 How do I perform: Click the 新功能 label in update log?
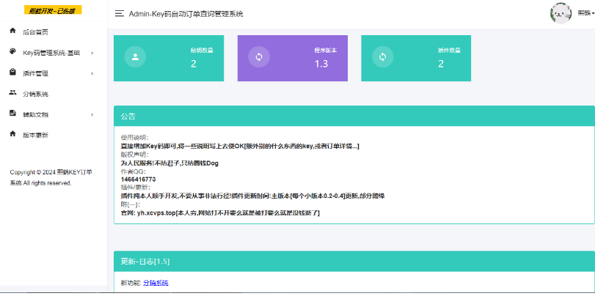131,283
